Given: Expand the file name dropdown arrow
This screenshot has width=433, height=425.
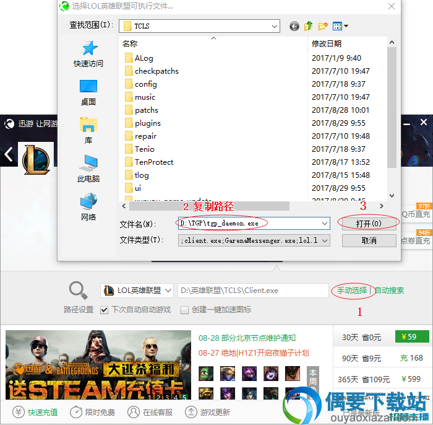Looking at the screenshot, I should 325,224.
